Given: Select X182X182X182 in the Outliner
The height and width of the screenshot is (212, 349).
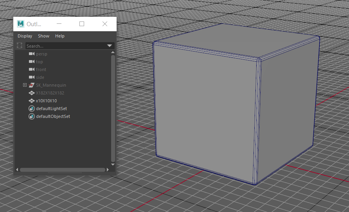Looking at the screenshot, I should coord(50,93).
